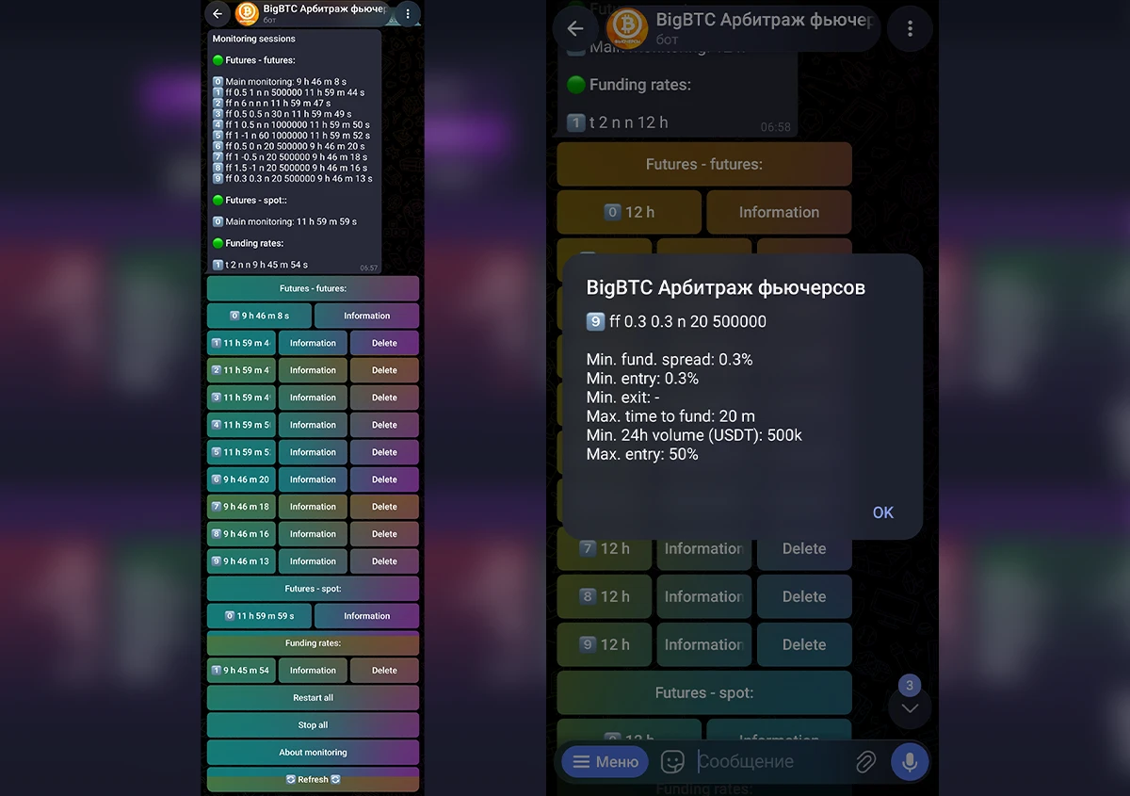Open Information for row 9 in right phone

point(704,644)
